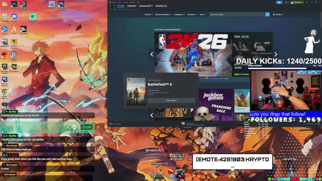322x181 pixels.
Task: Expand the Hardware dropdown
Action: tap(192, 14)
